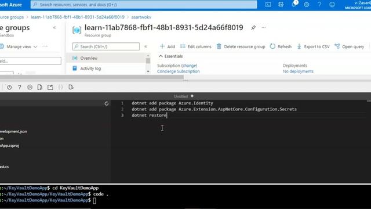Screen dimensions: 371x209
Task: Click the horizontal scrollbar under portal content
Action: 92,77
